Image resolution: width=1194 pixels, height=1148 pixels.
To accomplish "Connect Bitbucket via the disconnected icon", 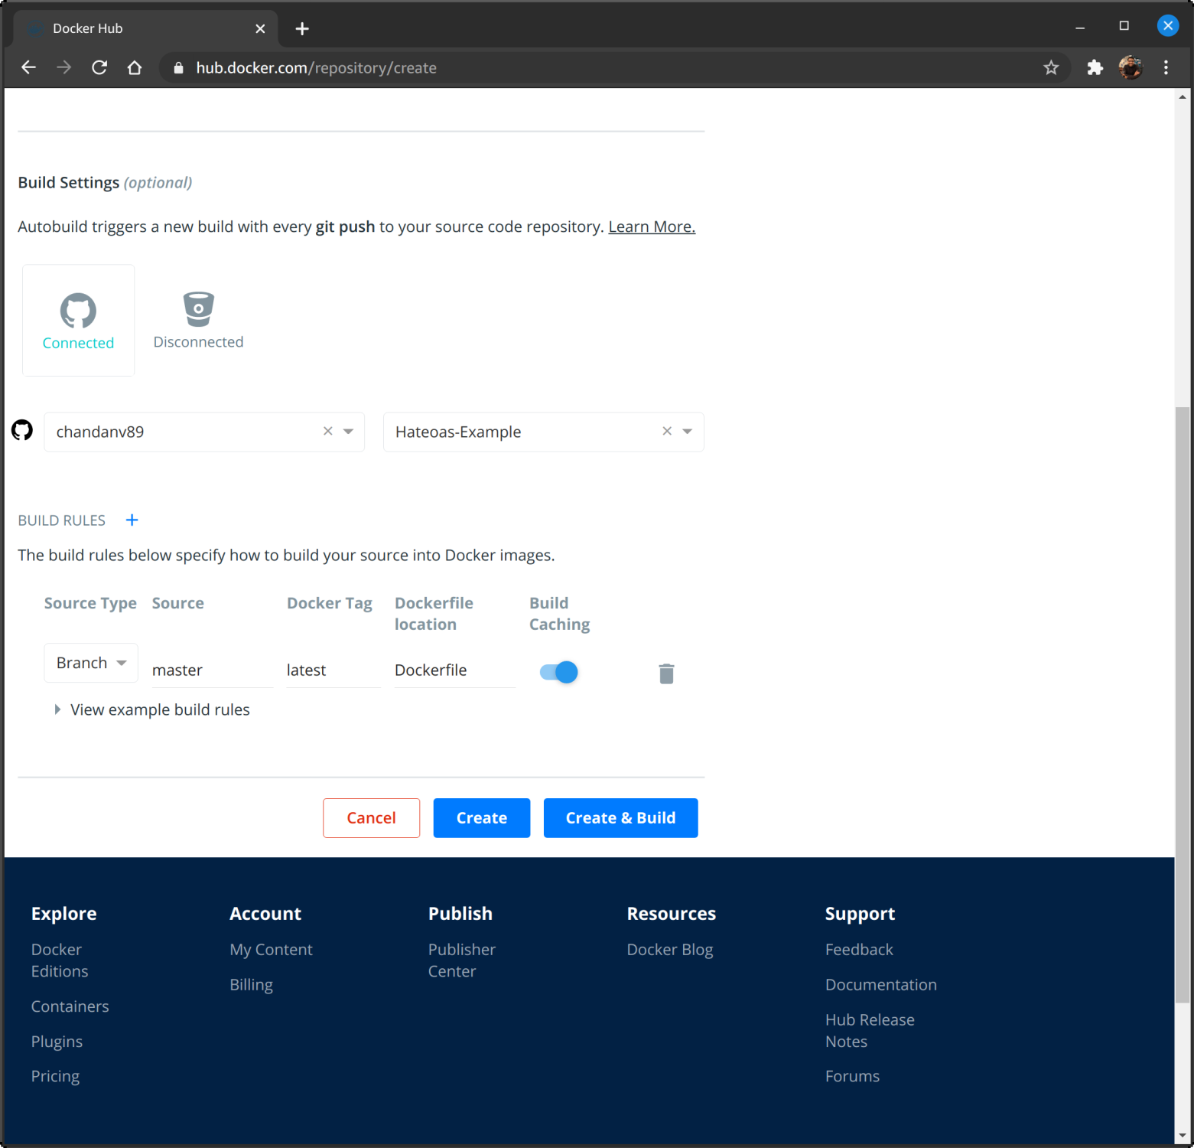I will pyautogui.click(x=198, y=309).
